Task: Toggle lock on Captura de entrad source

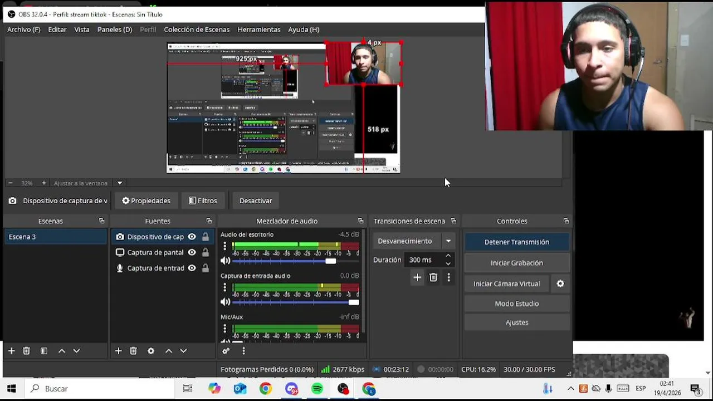Action: (x=206, y=268)
